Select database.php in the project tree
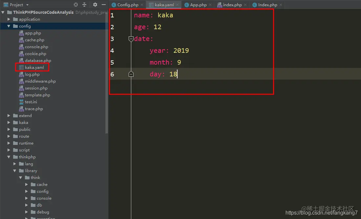 click(x=38, y=61)
